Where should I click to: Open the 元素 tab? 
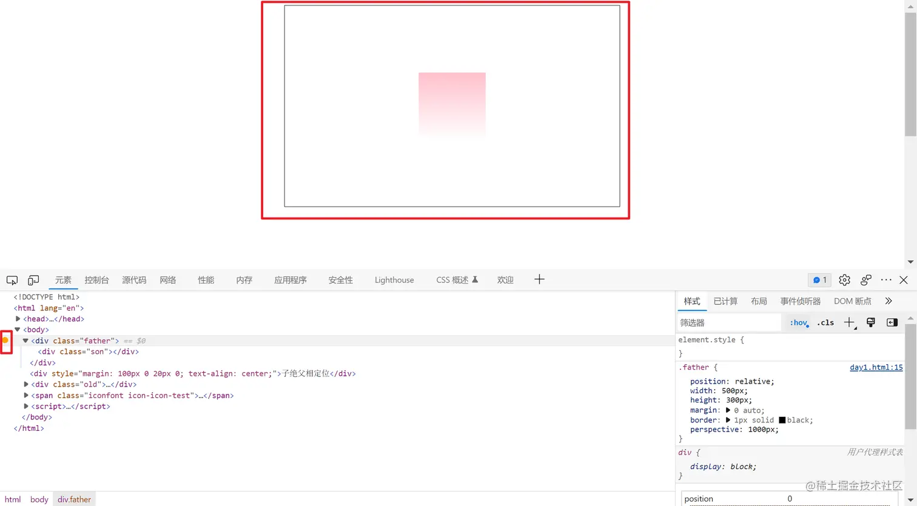[63, 280]
